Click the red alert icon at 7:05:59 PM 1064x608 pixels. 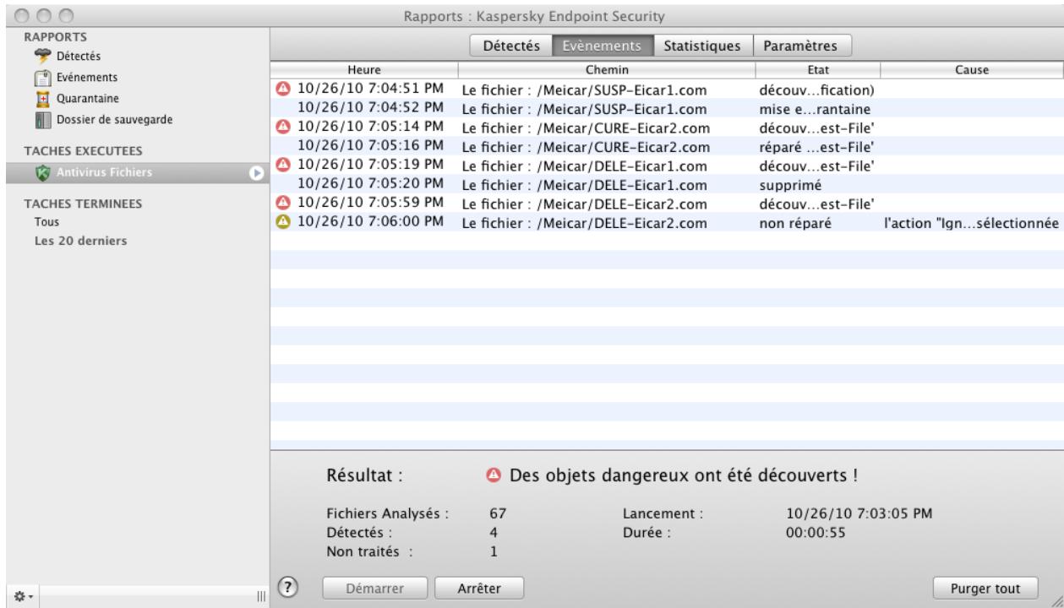[x=282, y=203]
